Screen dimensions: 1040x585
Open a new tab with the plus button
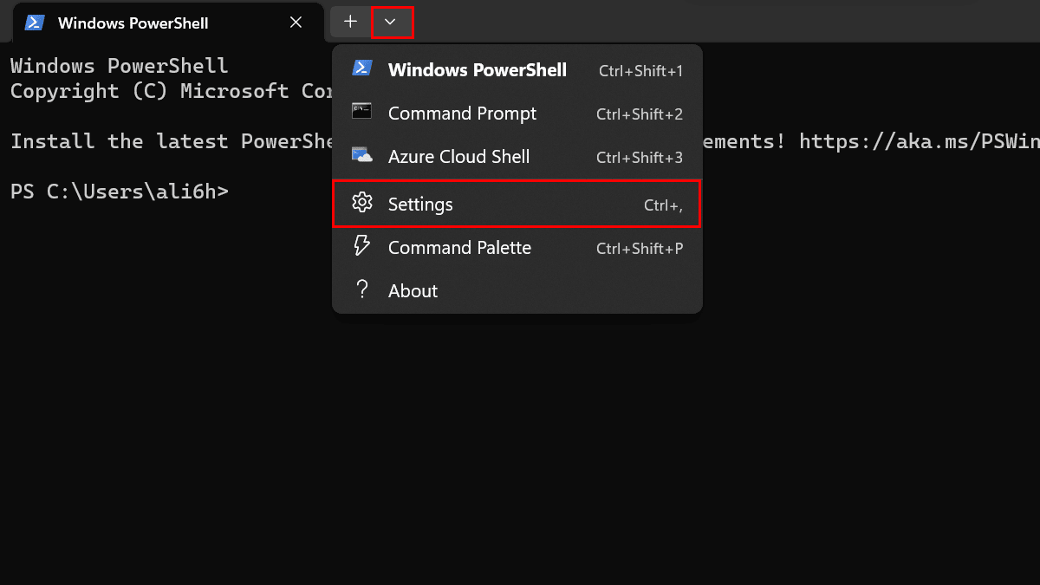[350, 22]
